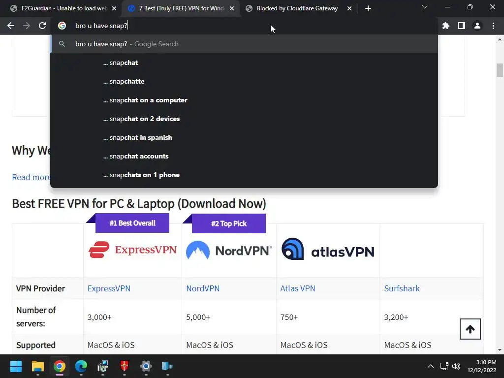Pick 'snapchat in spanish' suggestion
The width and height of the screenshot is (504, 378).
244,137
